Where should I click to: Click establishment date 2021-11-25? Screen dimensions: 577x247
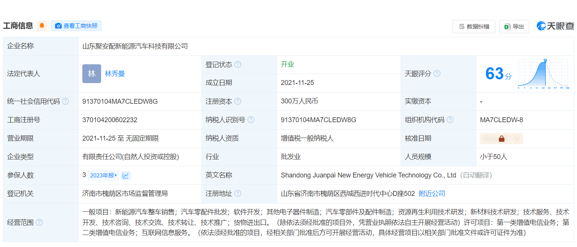[x=297, y=83]
